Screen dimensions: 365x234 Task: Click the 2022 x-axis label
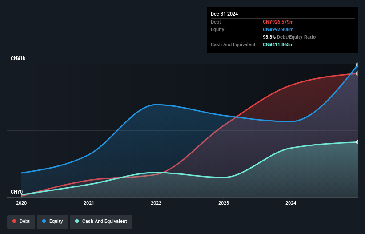[156, 203]
